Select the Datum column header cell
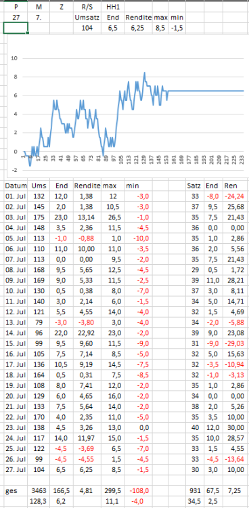Screen dimensions: 249x508 (16, 186)
